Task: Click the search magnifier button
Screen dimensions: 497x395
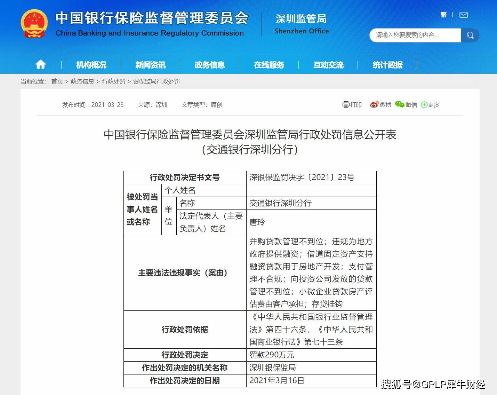Action: [x=470, y=35]
